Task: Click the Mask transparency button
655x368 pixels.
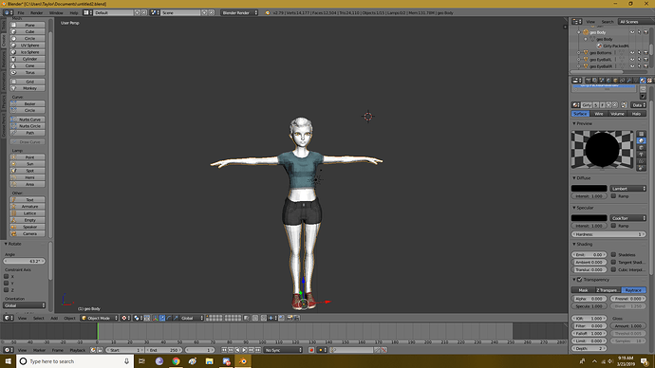Action: [x=583, y=290]
